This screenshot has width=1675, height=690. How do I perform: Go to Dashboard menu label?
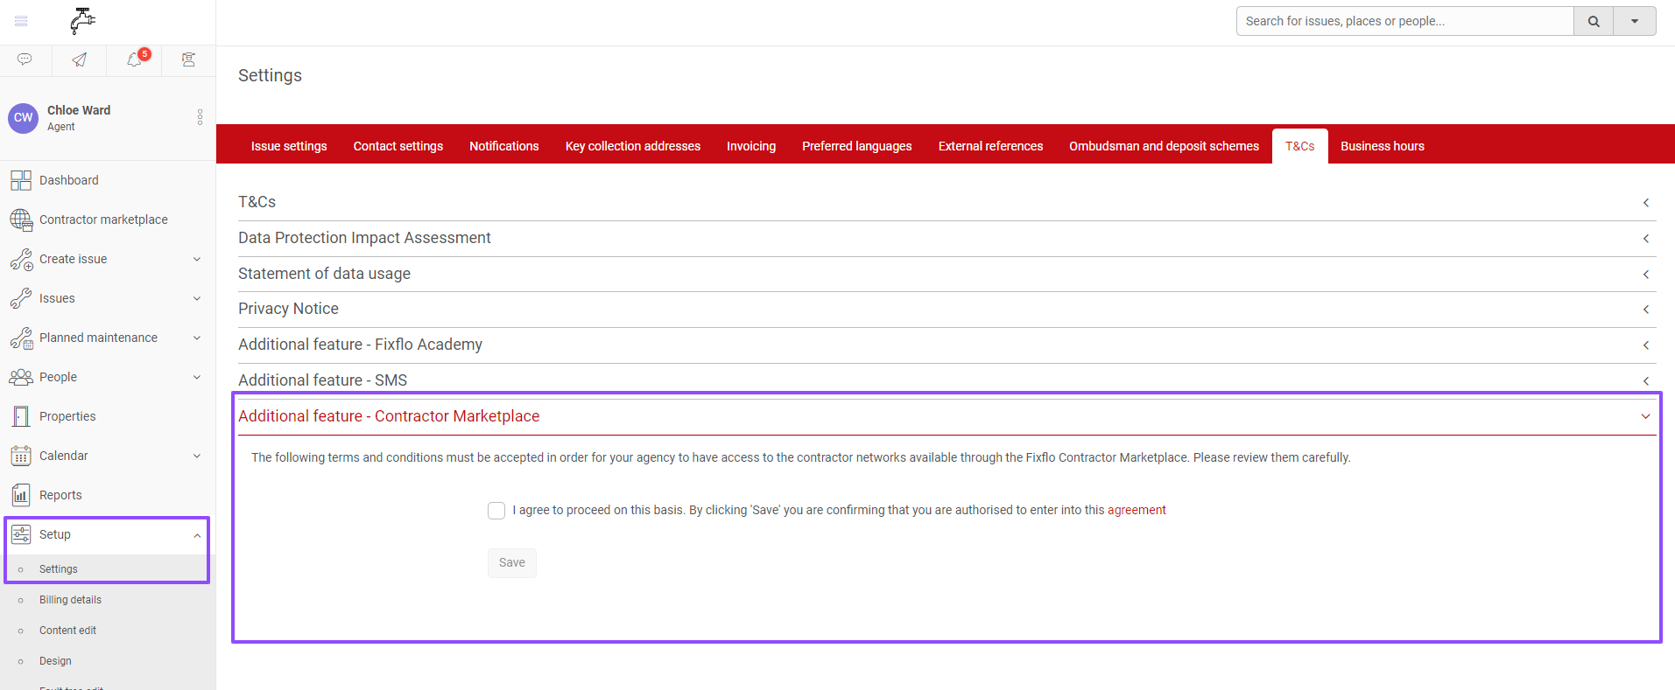coord(69,180)
